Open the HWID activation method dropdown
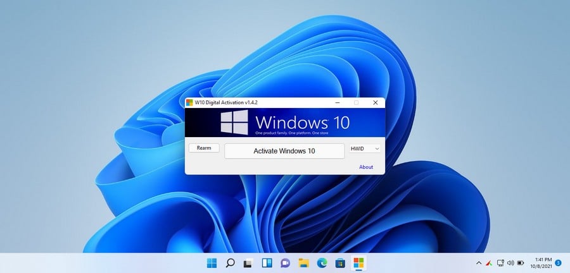570x273 pixels. (x=365, y=149)
